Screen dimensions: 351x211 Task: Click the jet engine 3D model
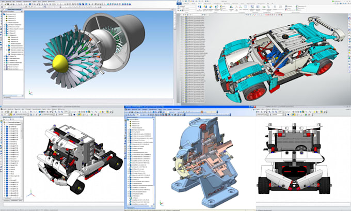tap(94, 51)
